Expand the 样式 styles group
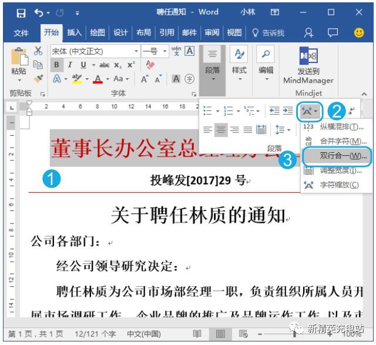376x345 pixels. 239,63
